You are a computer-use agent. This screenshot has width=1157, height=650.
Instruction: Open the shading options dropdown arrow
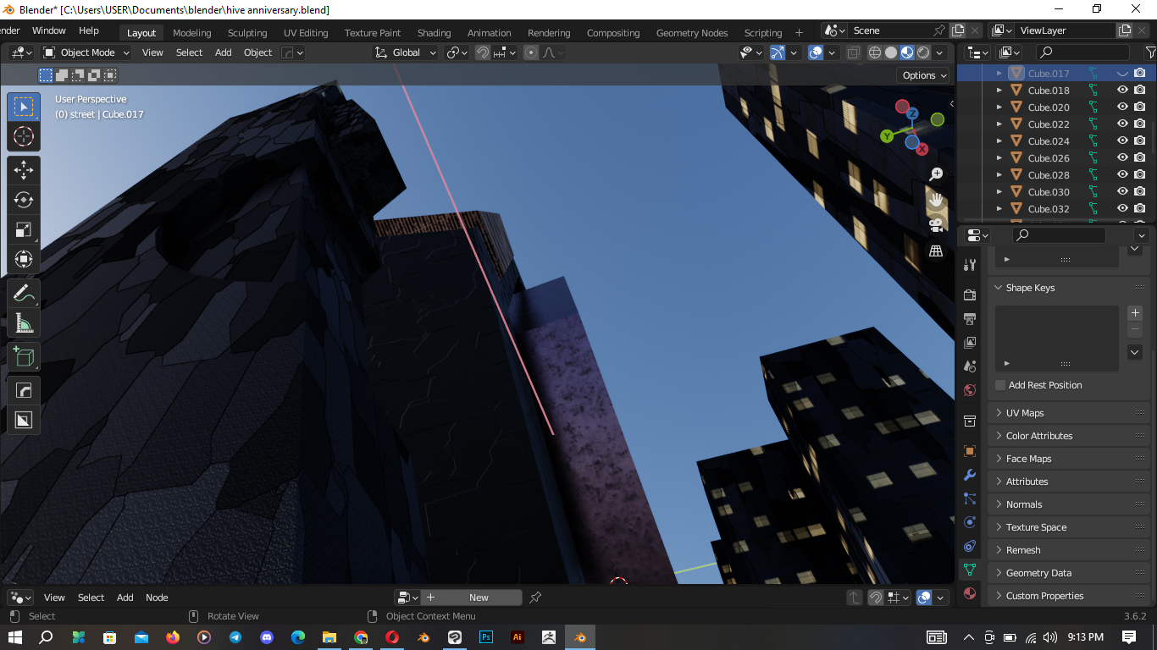click(941, 52)
